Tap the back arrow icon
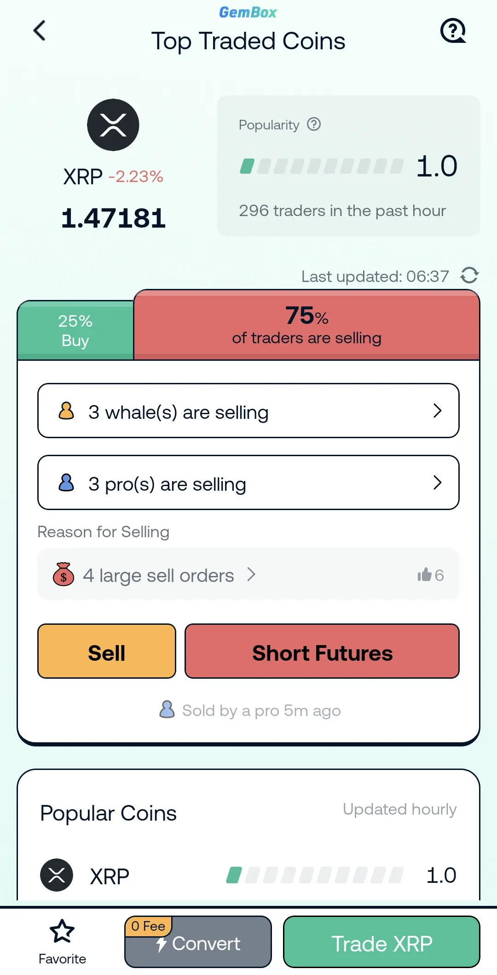Image resolution: width=497 pixels, height=975 pixels. pyautogui.click(x=40, y=30)
